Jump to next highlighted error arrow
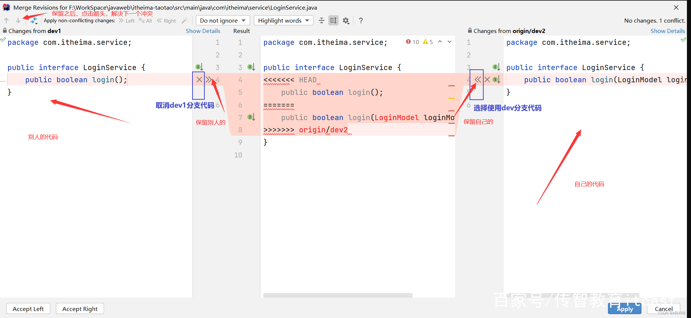The image size is (691, 318). pyautogui.click(x=450, y=42)
